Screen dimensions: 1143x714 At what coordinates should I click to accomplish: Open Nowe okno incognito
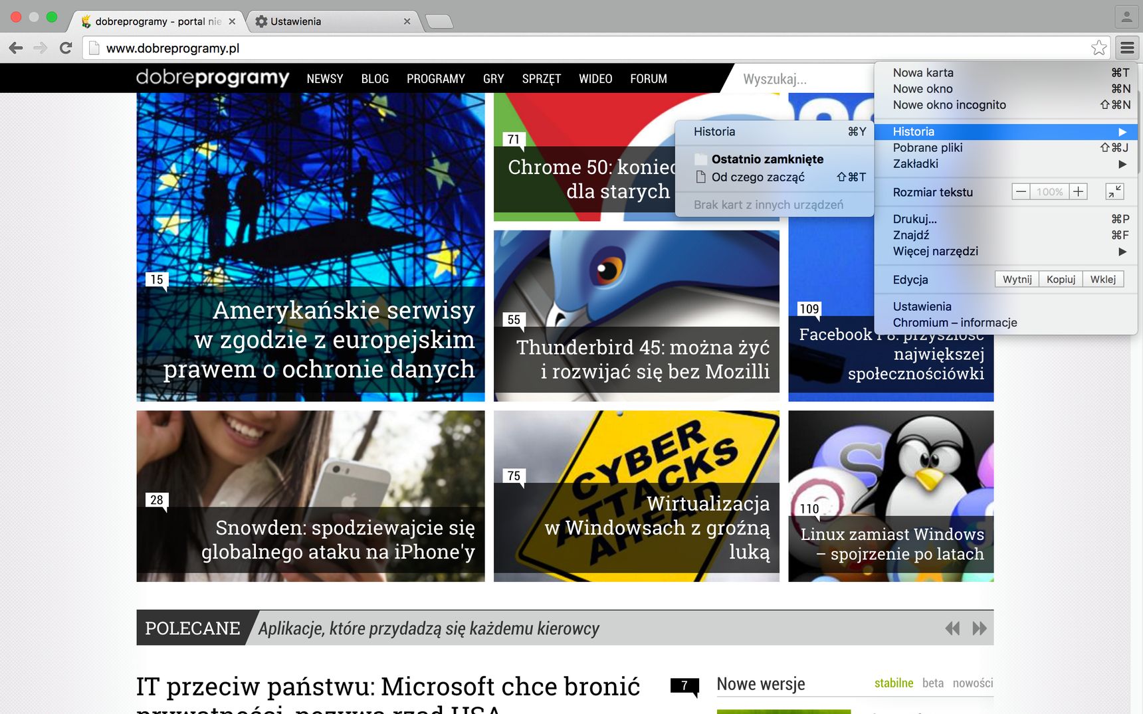[1006, 104]
